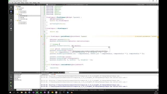167x94 pixels.
Task: Toggle the left sidebar visibility button
Action: pos(15,90)
